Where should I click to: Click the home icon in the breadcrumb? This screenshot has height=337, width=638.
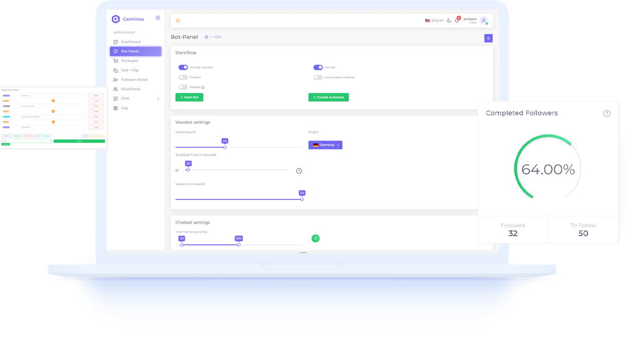(x=207, y=37)
